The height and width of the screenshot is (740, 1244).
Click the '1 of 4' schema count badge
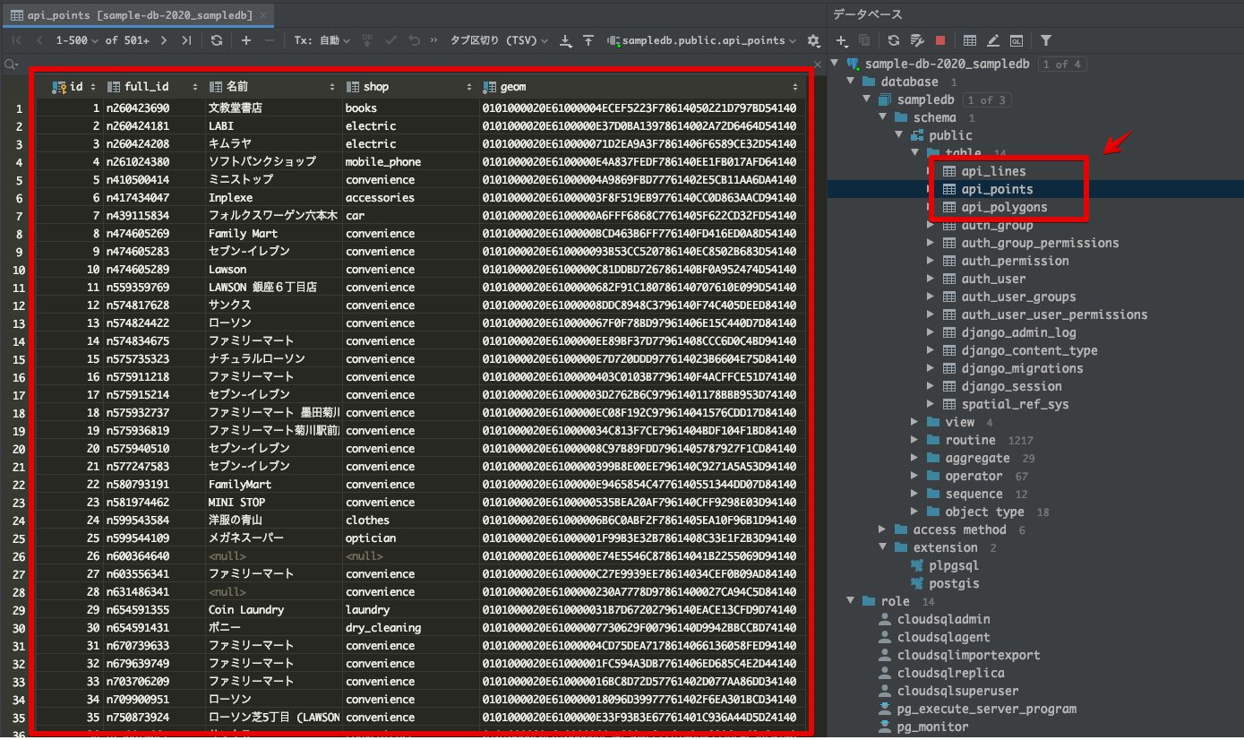pyautogui.click(x=1062, y=65)
